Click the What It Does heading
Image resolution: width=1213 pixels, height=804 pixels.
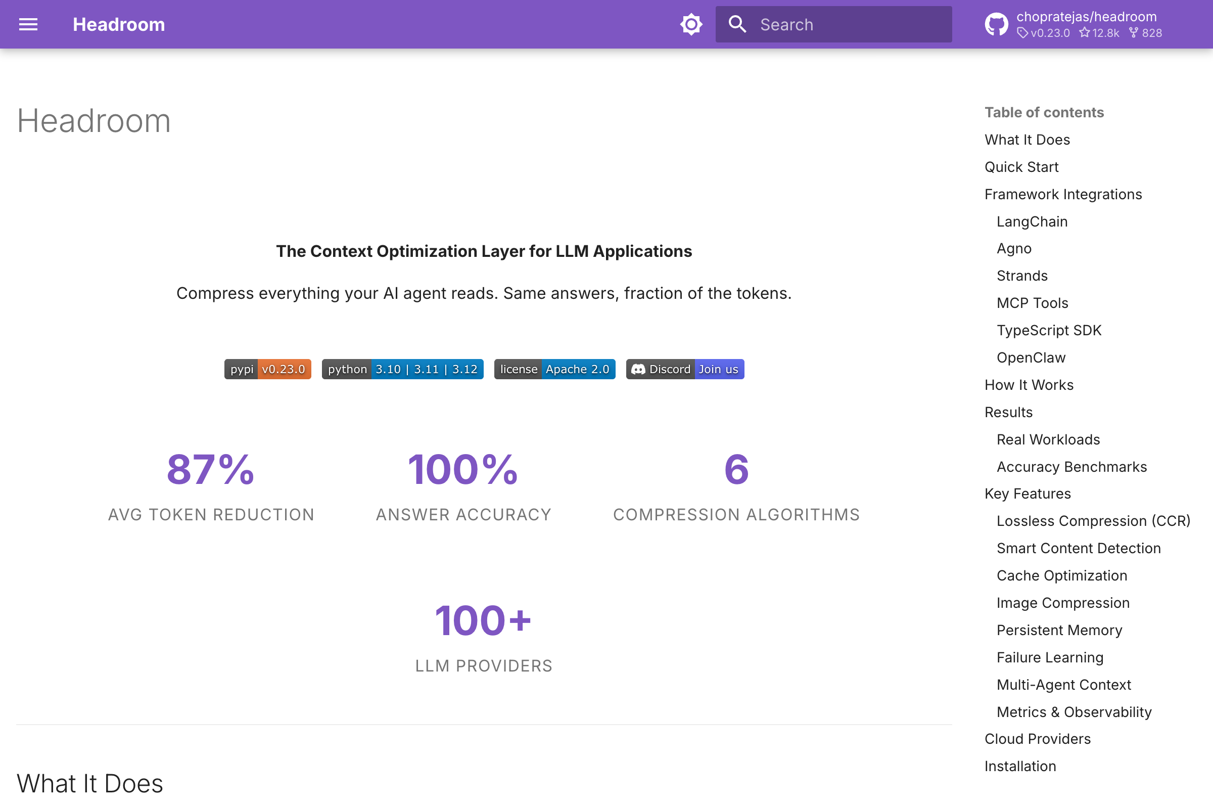[89, 783]
